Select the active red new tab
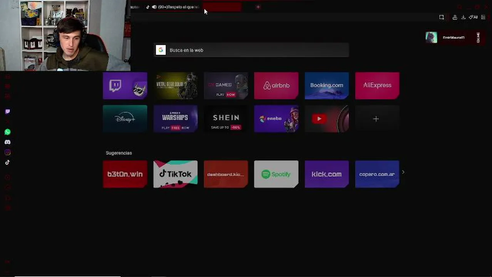 coord(222,7)
